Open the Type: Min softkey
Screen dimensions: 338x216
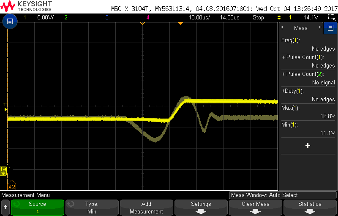(92, 208)
